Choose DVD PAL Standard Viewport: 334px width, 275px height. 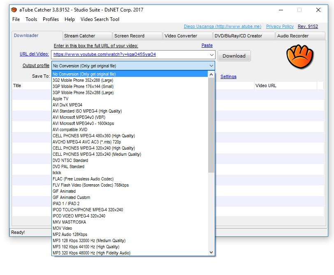(130, 166)
